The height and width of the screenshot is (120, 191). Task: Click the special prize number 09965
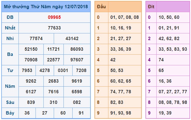[x=54, y=17]
